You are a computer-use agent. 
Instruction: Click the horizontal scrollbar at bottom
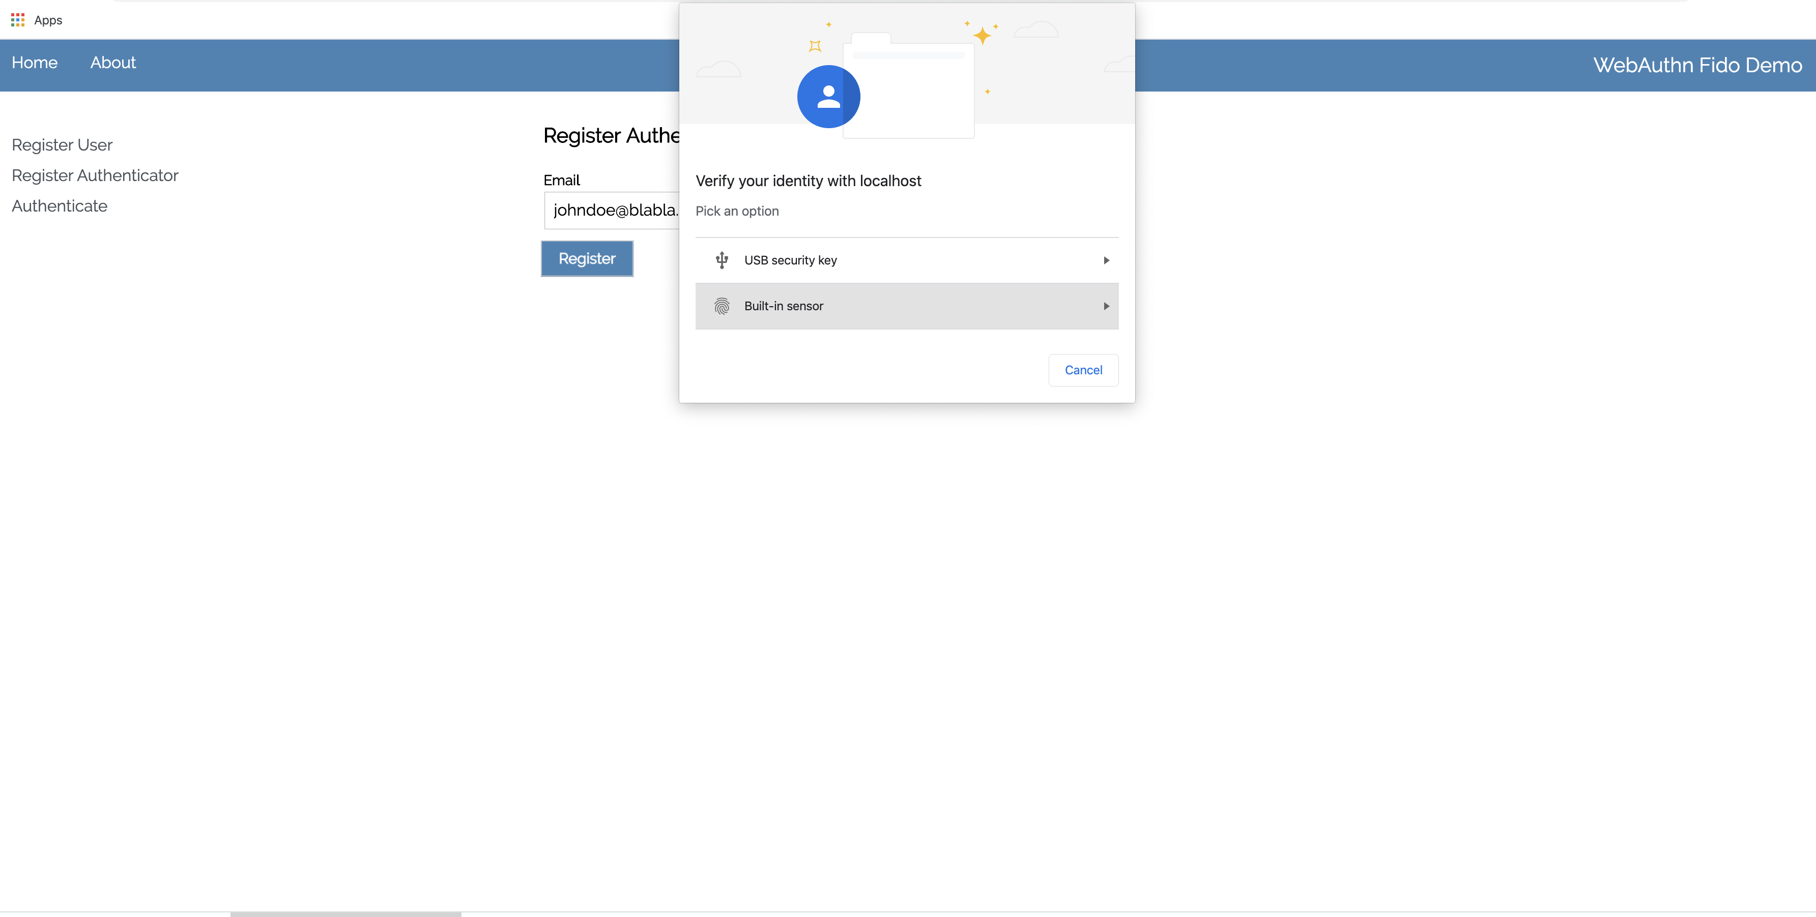pyautogui.click(x=345, y=913)
